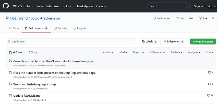Open the covid-tracker-app repository link

pos(45,18)
